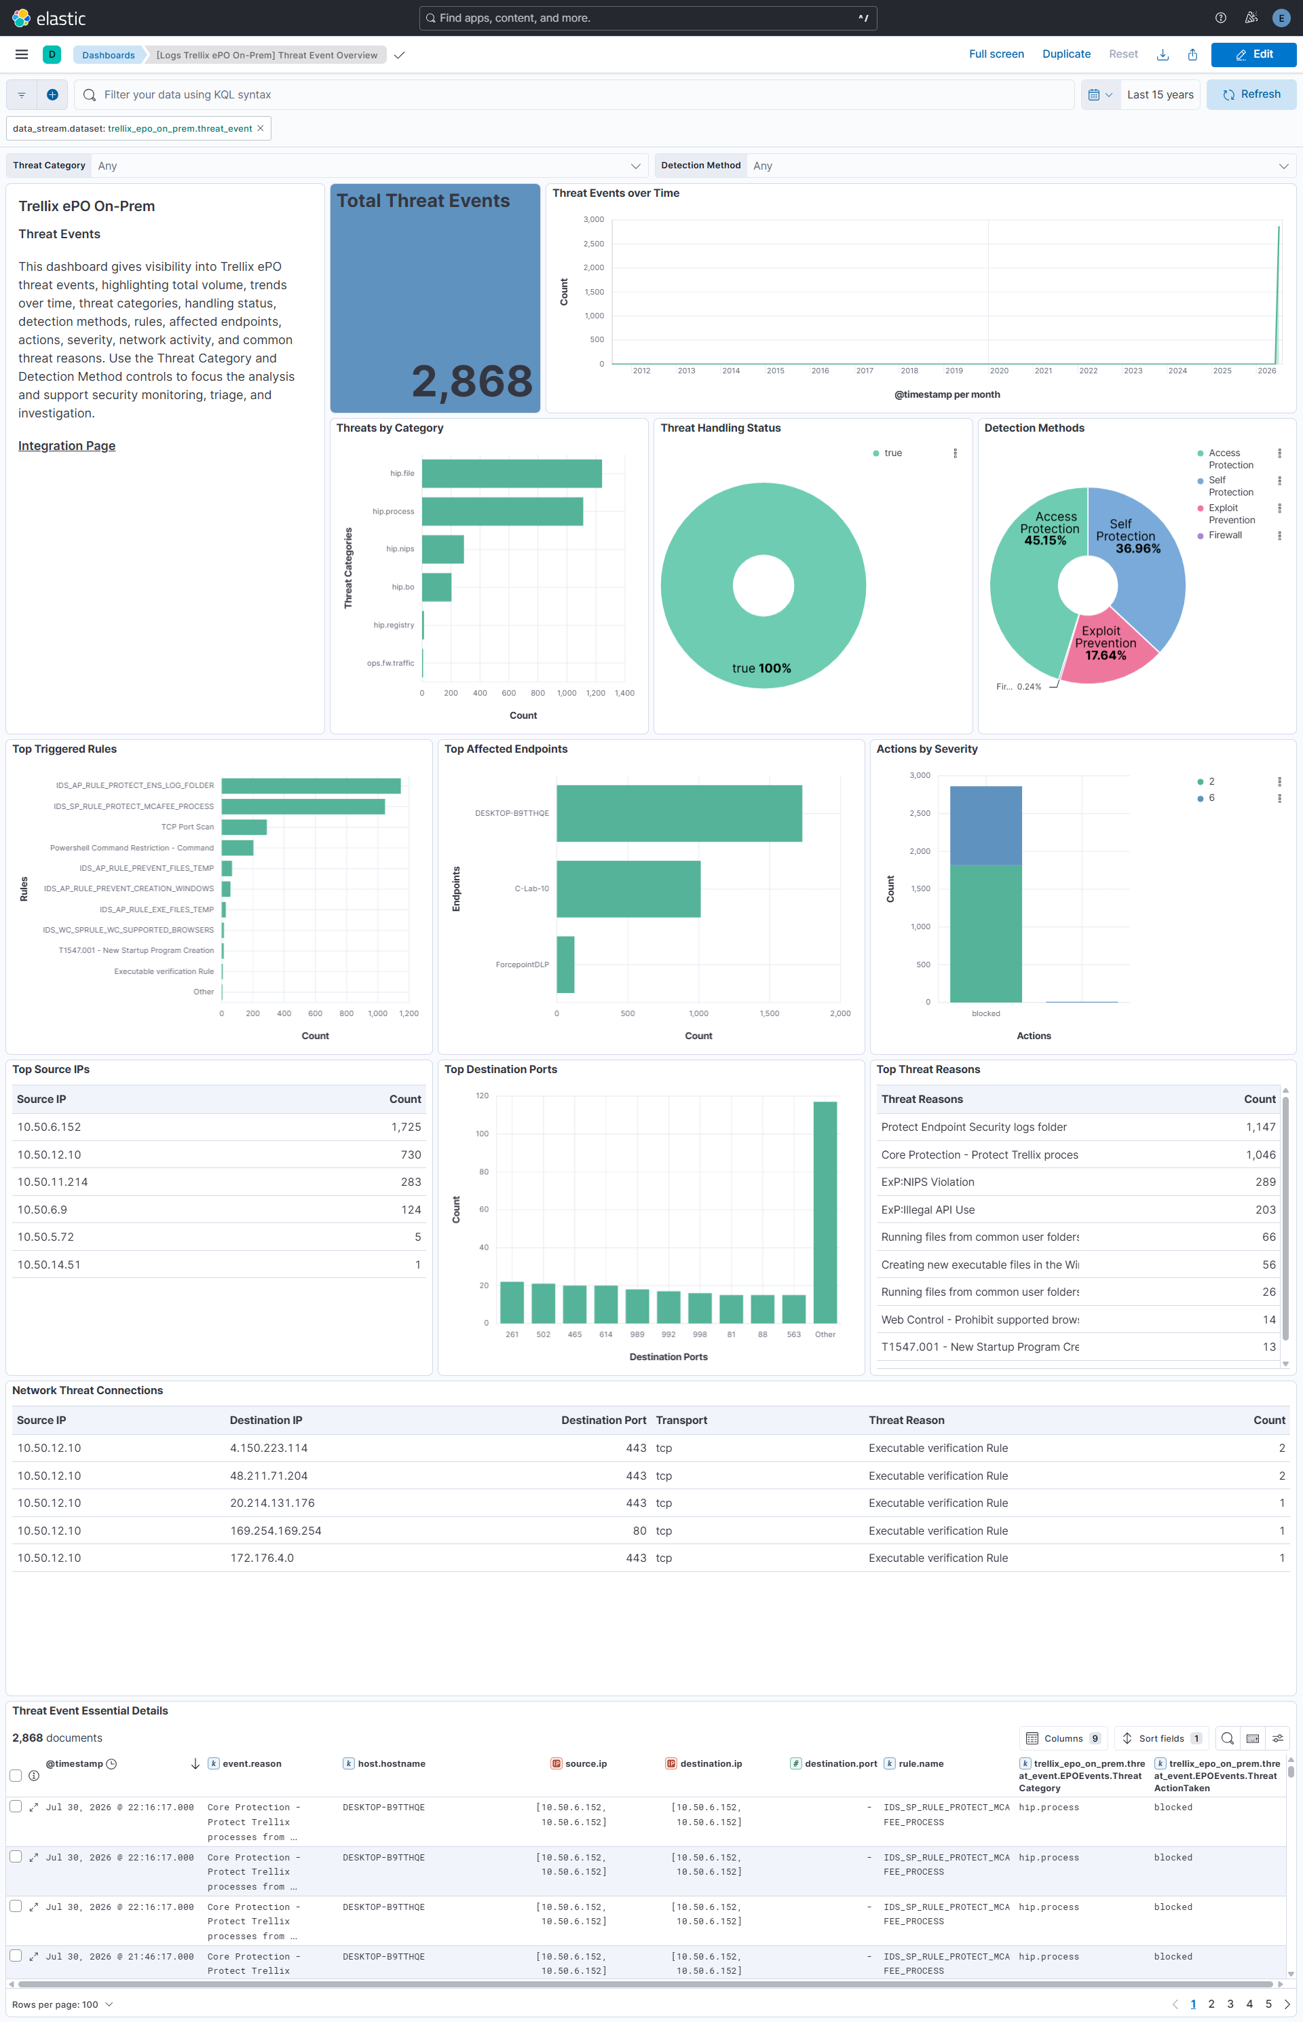Open the Integration Page link
Screen dimensions: 1303x2022
(67, 446)
